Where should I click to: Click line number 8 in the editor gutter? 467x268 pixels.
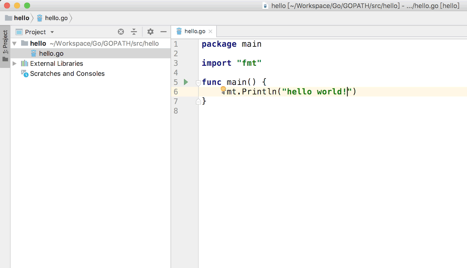point(176,111)
